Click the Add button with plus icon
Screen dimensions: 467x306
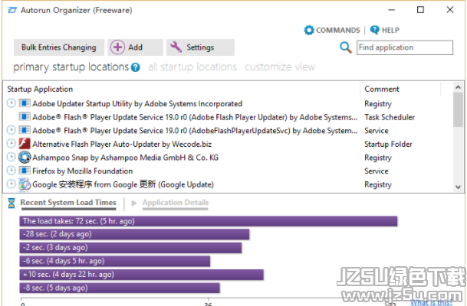(135, 47)
